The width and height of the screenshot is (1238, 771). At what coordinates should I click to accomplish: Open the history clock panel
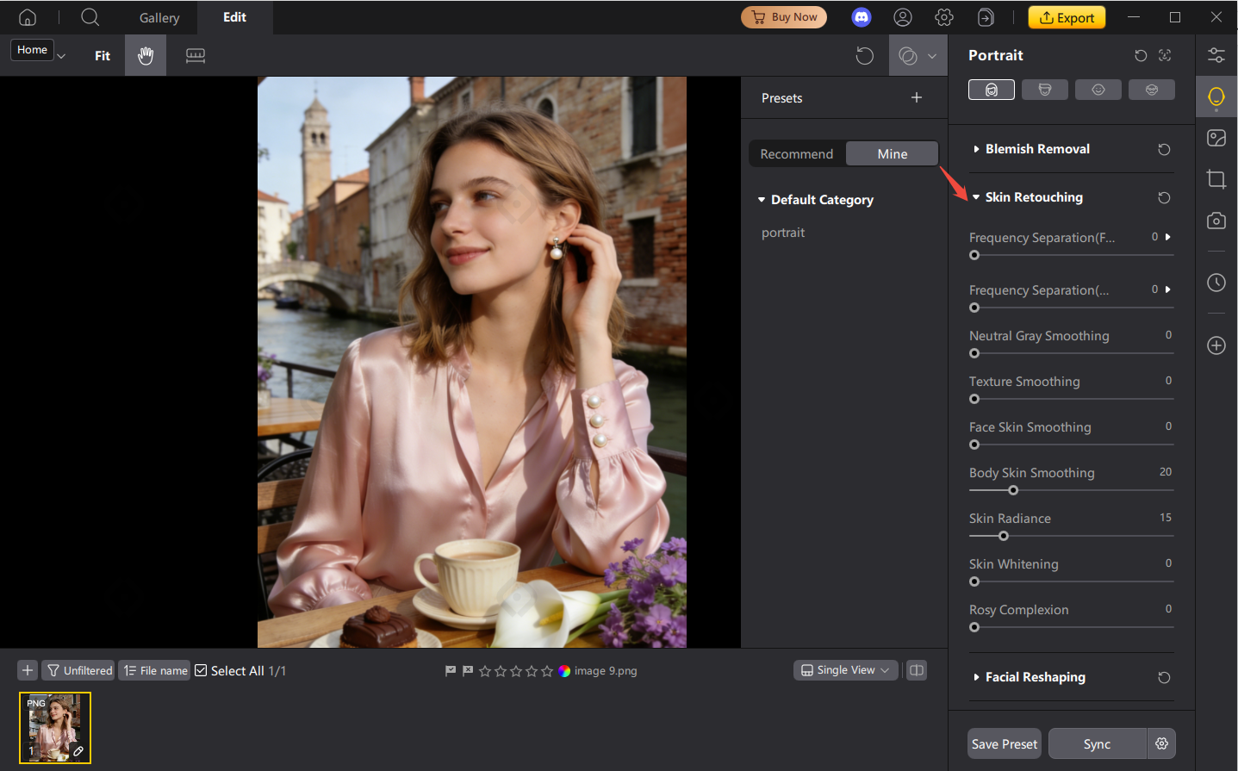click(x=1216, y=283)
